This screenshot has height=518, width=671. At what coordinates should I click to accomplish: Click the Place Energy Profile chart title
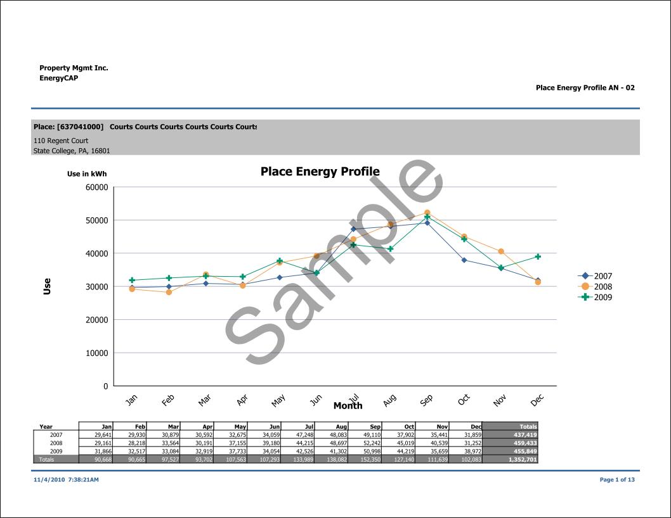(320, 172)
